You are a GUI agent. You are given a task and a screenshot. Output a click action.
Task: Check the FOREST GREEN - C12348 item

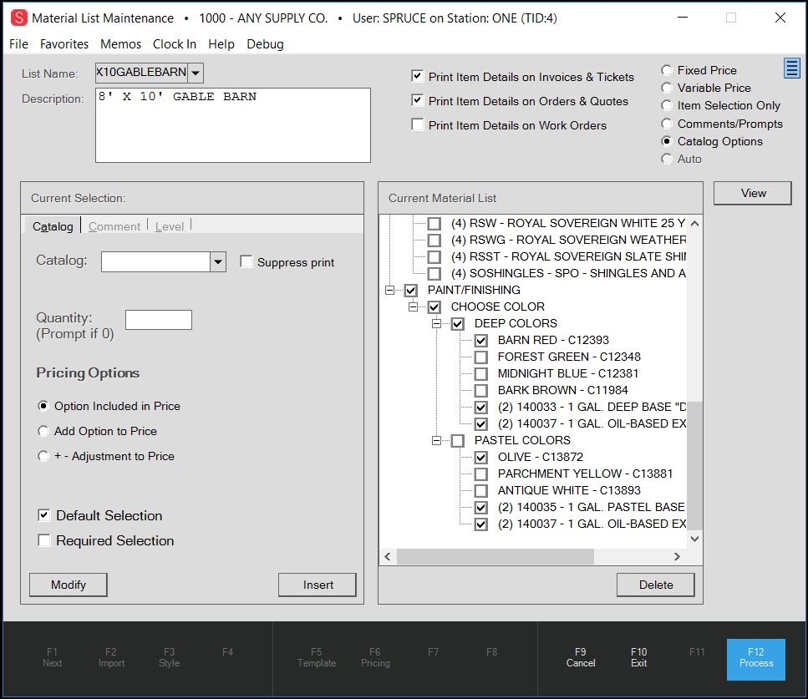[x=481, y=357]
